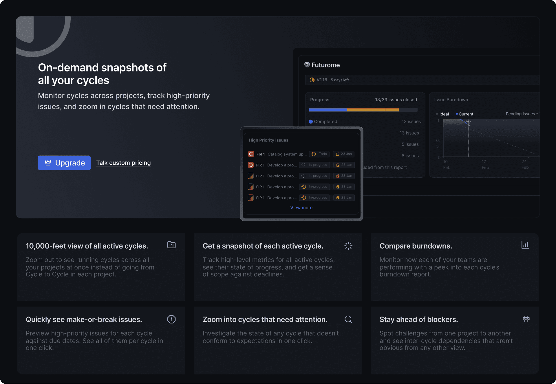Click View more in High Priority issues
The image size is (556, 384).
(x=301, y=208)
